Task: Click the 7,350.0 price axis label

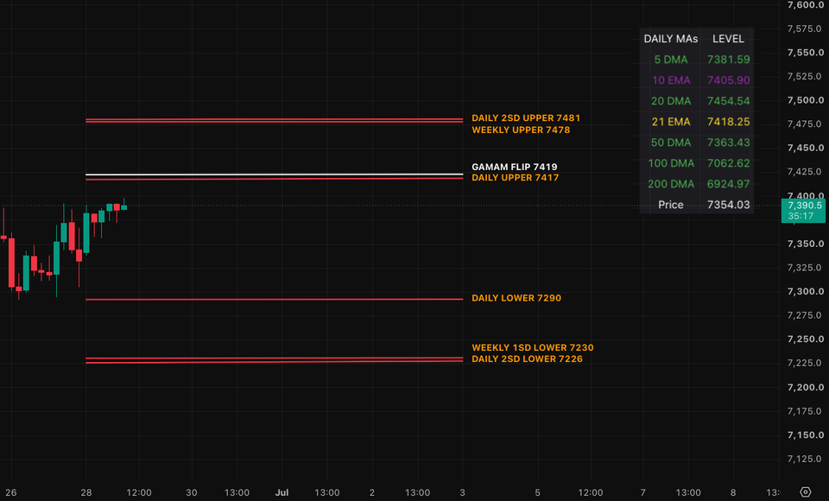Action: tap(805, 244)
